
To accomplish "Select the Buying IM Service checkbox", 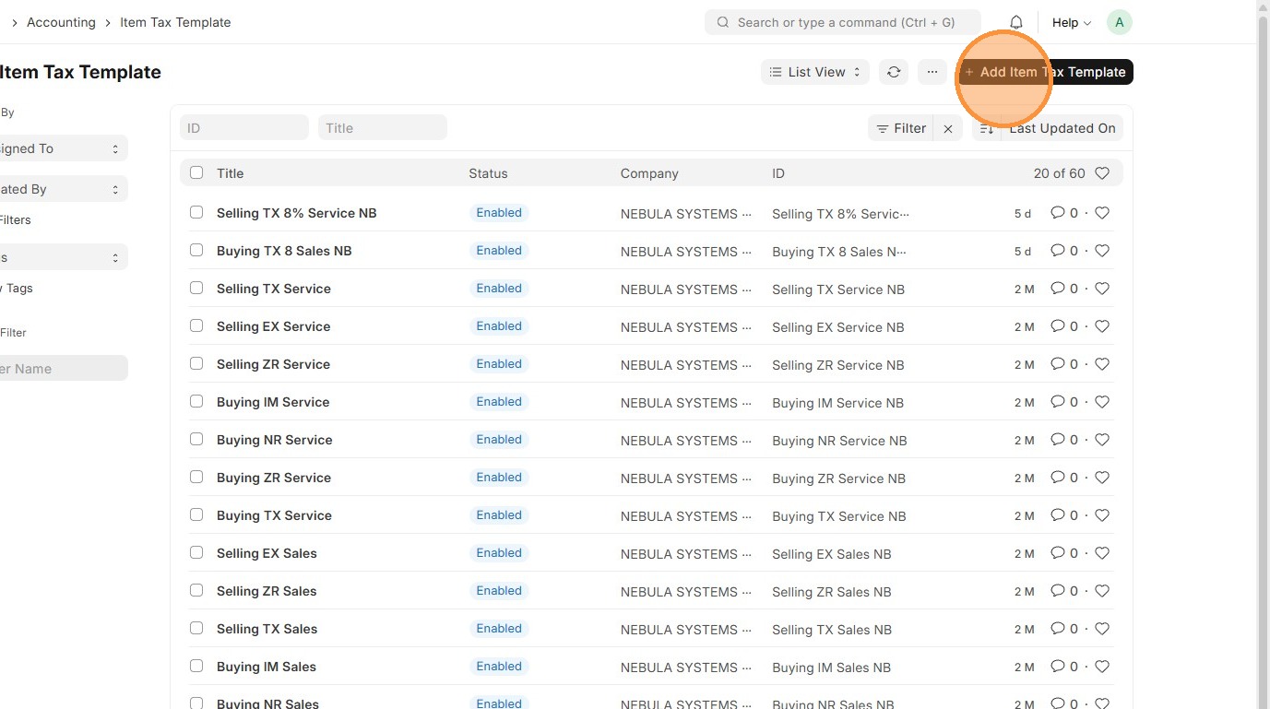I will 196,401.
